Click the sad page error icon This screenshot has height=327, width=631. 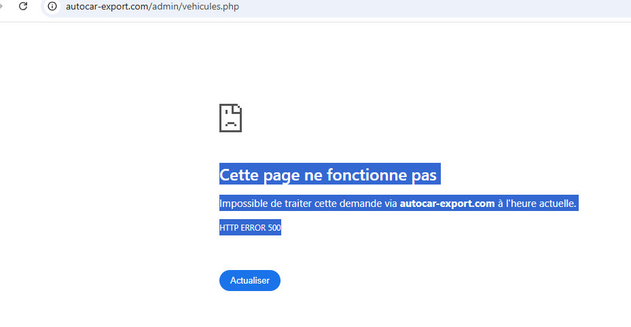point(230,118)
